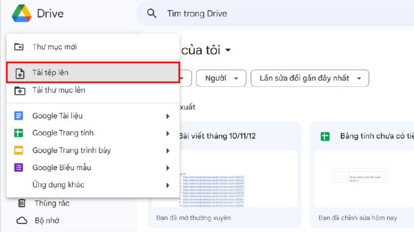
Task: Click the purple Google Forms icon
Action: 18,168
